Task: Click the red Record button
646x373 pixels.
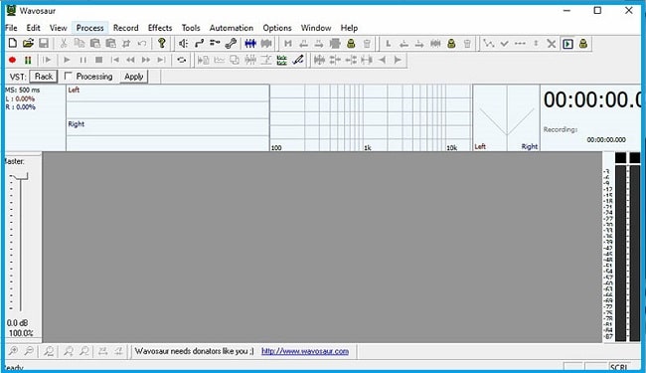Action: point(12,60)
